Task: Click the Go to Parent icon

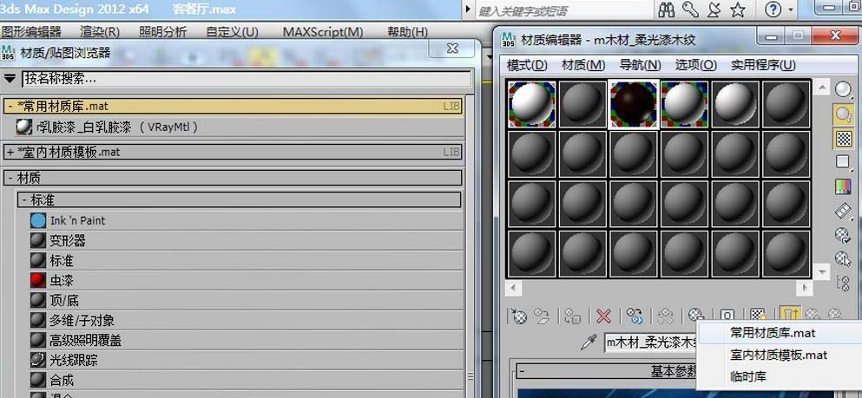Action: point(813,315)
